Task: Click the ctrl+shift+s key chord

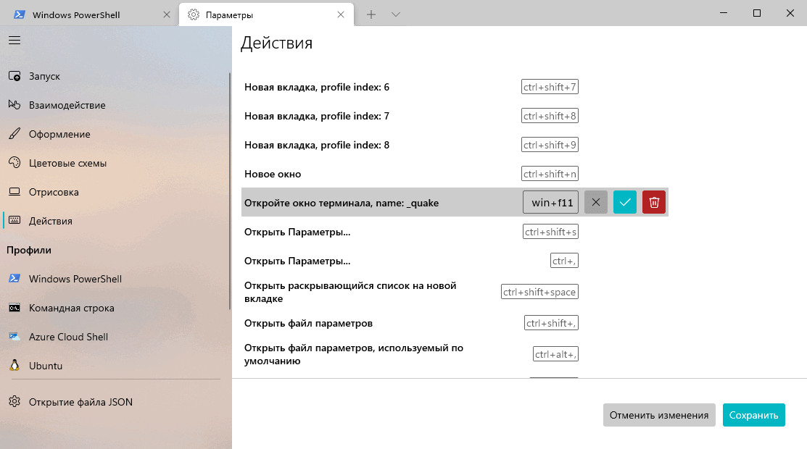Action: pos(551,232)
